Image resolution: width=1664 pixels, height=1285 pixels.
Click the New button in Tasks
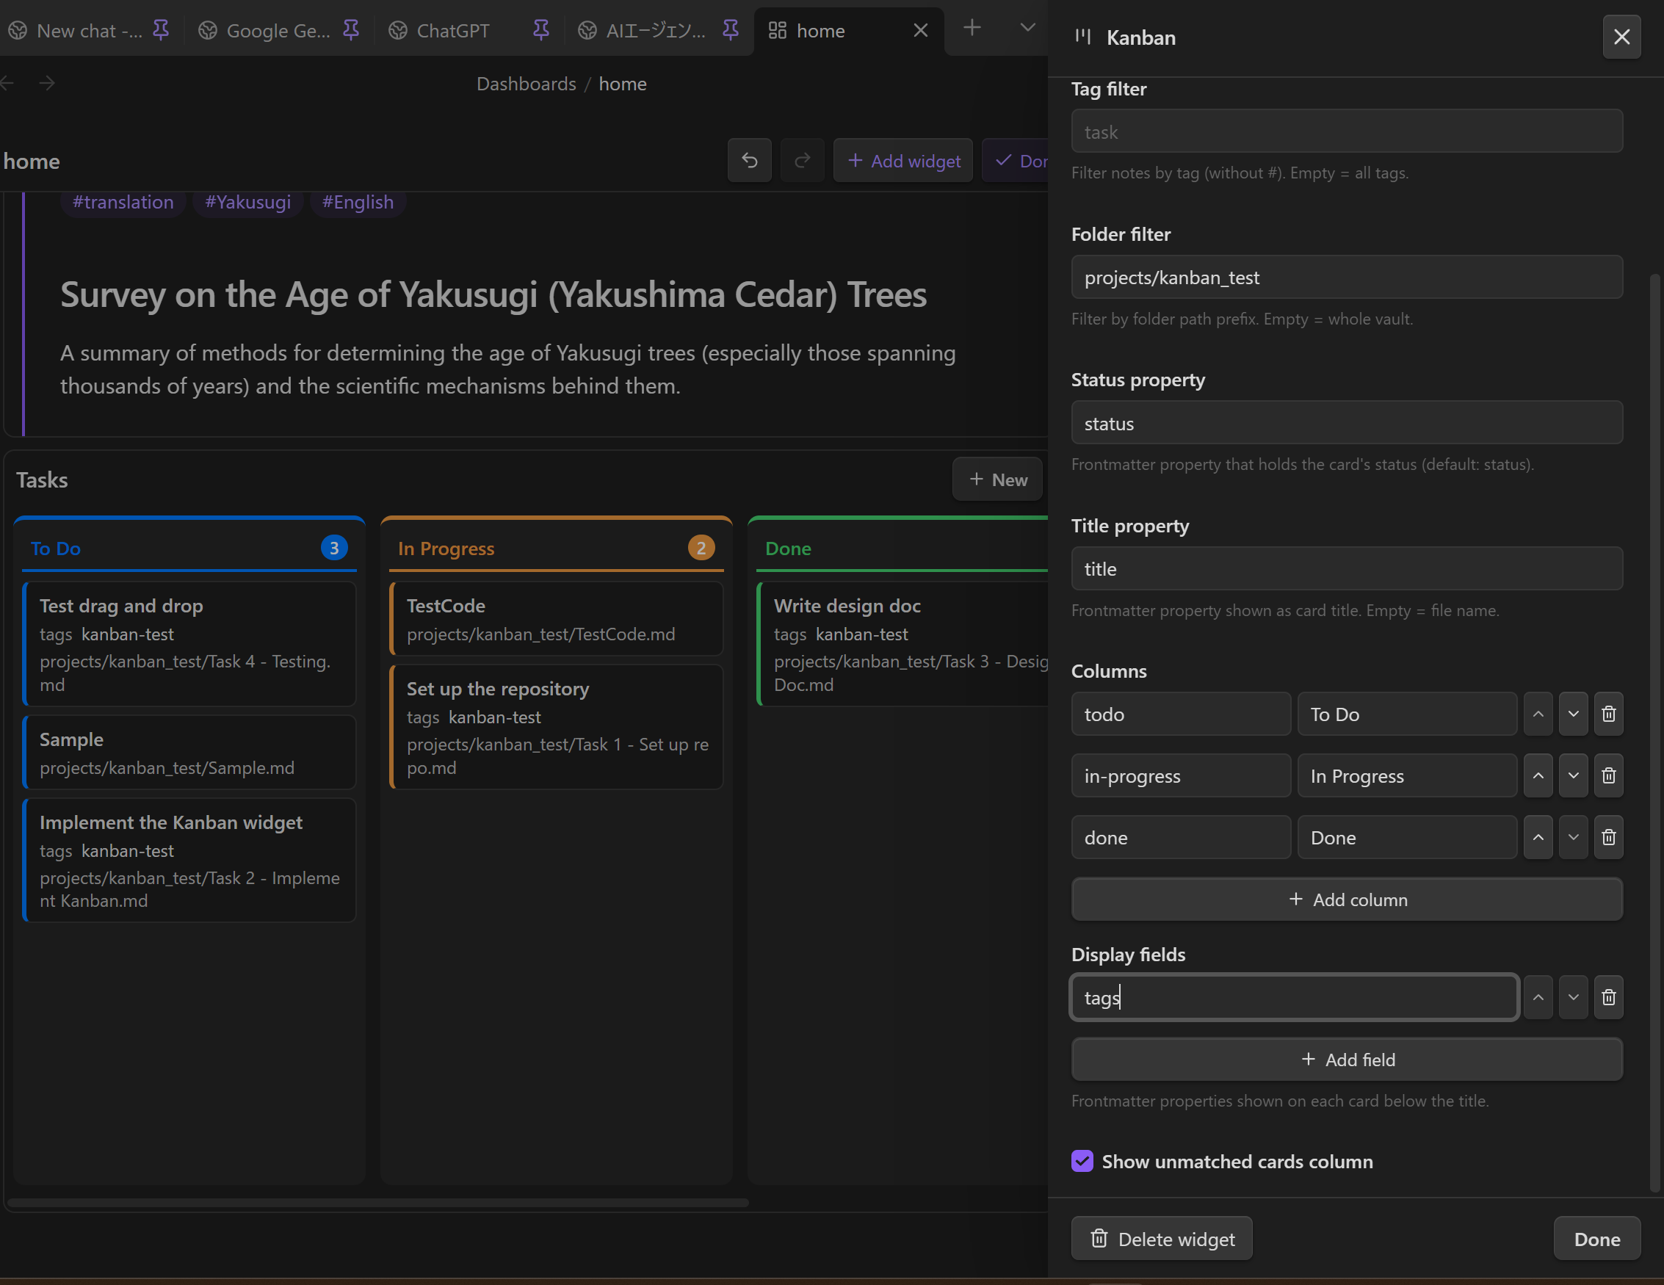coord(997,479)
